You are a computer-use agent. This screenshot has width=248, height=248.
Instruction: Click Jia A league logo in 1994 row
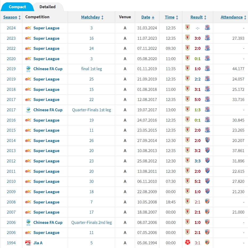click(28, 243)
